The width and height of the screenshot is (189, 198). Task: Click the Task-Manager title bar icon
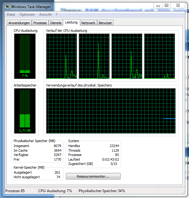point(7,6)
